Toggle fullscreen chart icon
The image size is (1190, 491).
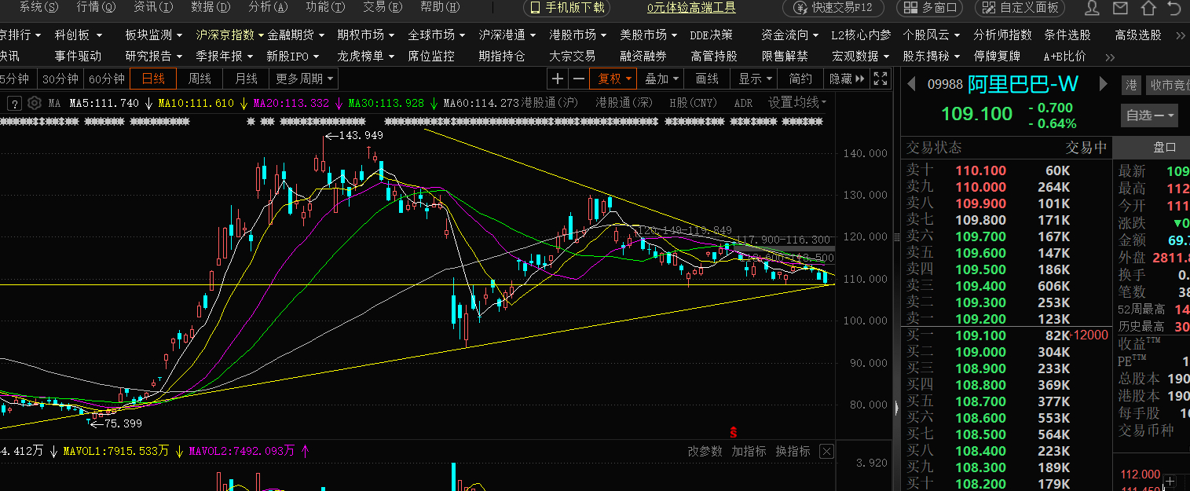click(x=881, y=79)
